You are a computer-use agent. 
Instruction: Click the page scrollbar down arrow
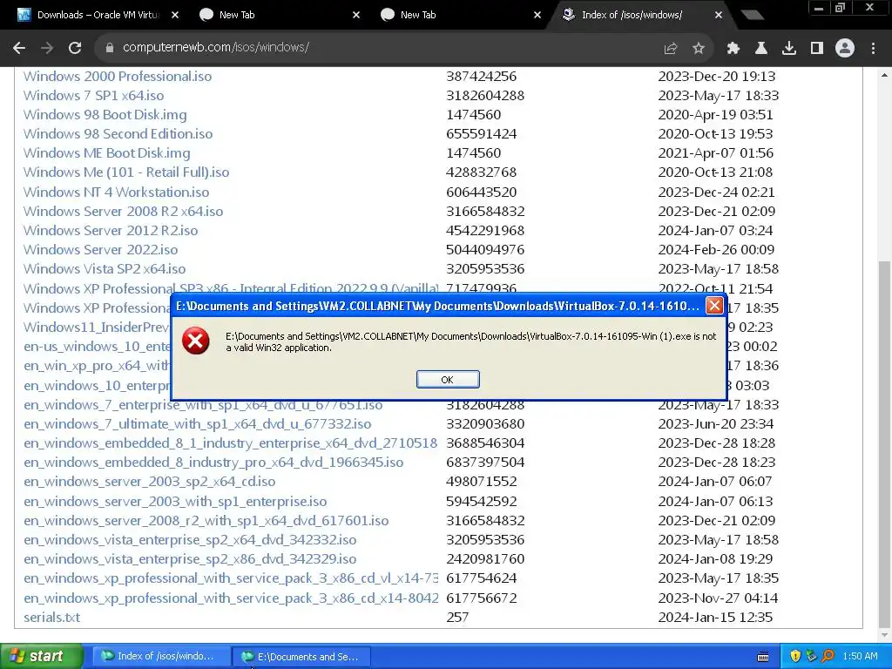tap(884, 635)
